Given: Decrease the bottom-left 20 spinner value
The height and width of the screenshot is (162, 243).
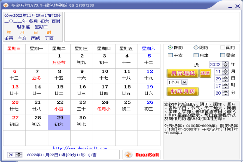Looking at the screenshot, I should [19, 156].
